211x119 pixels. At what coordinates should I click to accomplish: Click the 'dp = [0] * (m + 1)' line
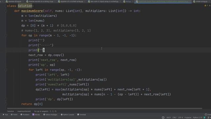pos(37,25)
